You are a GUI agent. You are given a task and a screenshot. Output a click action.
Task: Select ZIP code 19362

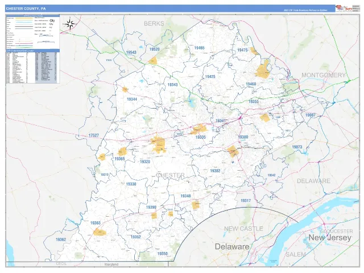61,239
